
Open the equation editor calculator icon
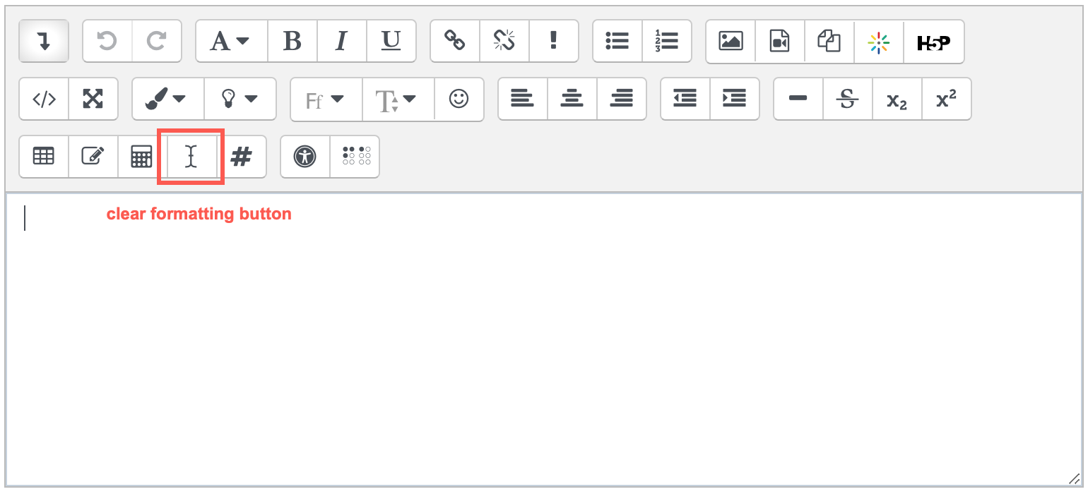pos(142,156)
